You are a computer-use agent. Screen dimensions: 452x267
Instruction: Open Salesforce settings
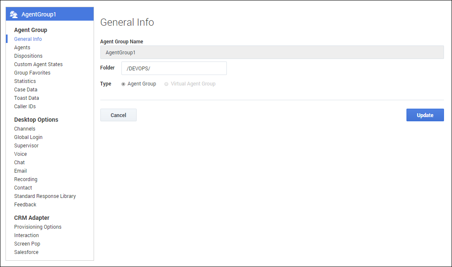[26, 252]
